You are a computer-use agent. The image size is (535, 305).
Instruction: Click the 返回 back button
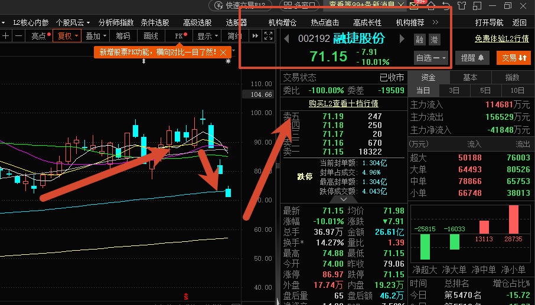click(x=519, y=23)
